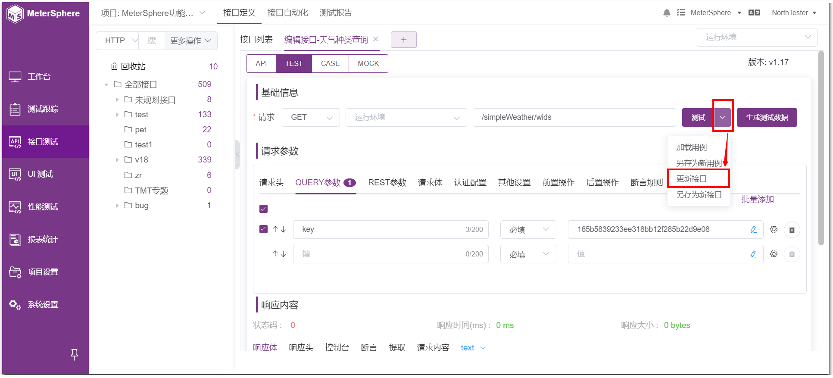
Task: Choose 另存为新接口 menu entry
Action: (699, 195)
